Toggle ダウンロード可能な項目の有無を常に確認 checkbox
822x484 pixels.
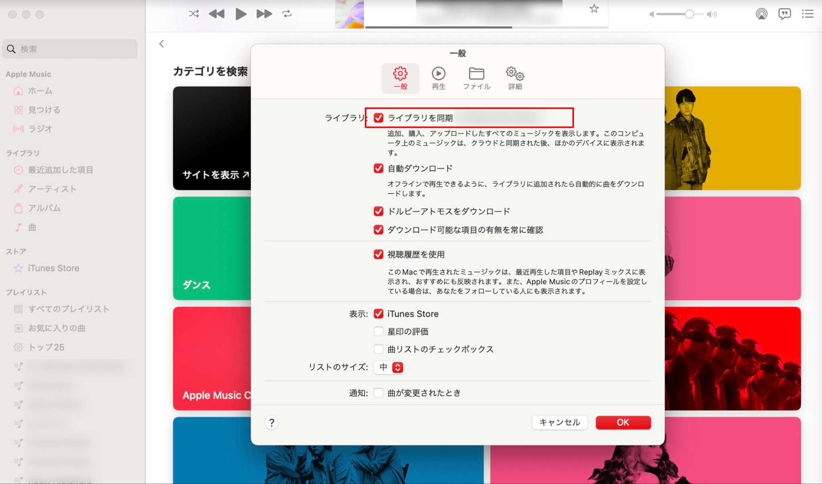click(x=378, y=230)
